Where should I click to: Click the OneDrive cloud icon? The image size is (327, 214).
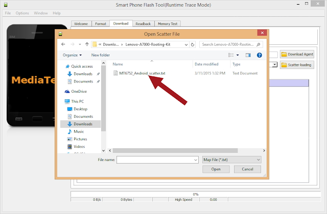tap(67, 91)
